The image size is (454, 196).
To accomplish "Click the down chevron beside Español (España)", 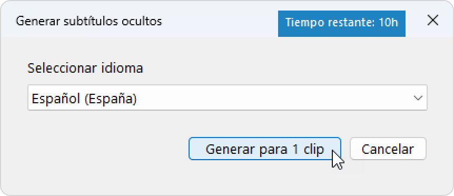I will tap(418, 98).
